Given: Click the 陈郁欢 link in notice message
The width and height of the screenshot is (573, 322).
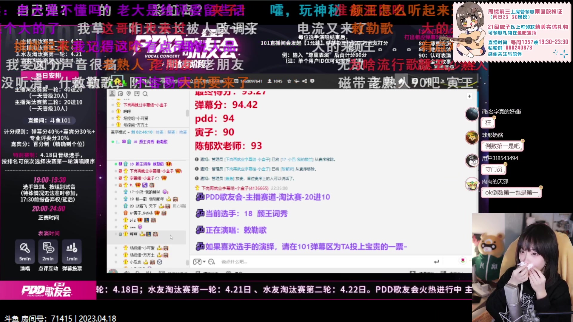Looking at the screenshot, I should (x=287, y=169).
